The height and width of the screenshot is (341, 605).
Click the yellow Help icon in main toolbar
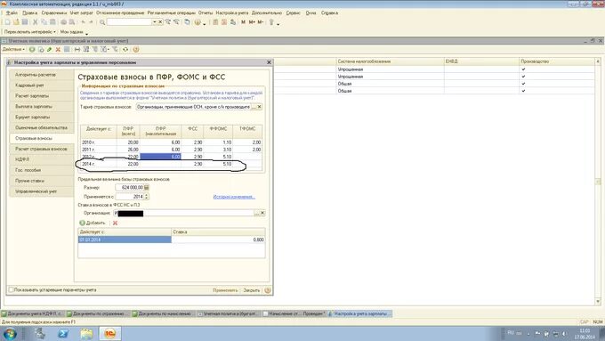coord(198,22)
